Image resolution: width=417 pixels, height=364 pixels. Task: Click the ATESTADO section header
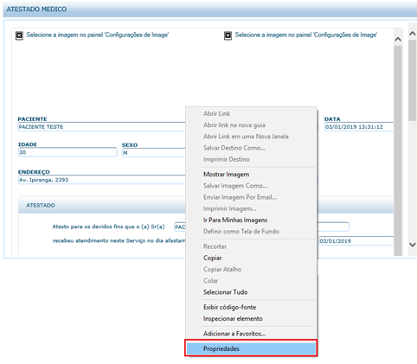click(102, 205)
